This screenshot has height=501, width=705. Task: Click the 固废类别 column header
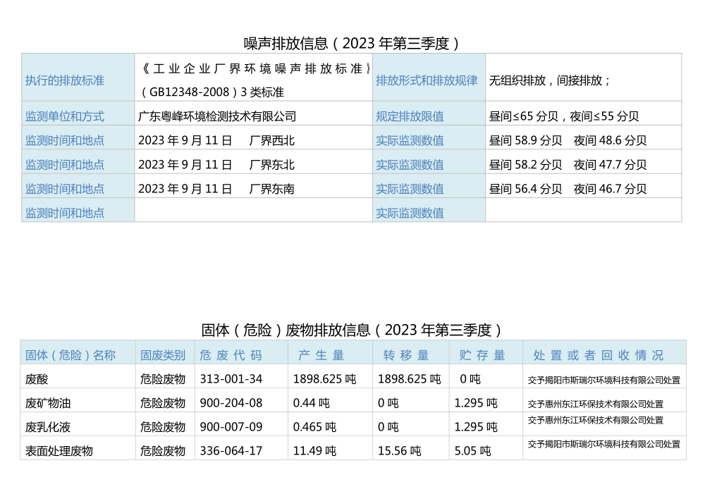165,352
